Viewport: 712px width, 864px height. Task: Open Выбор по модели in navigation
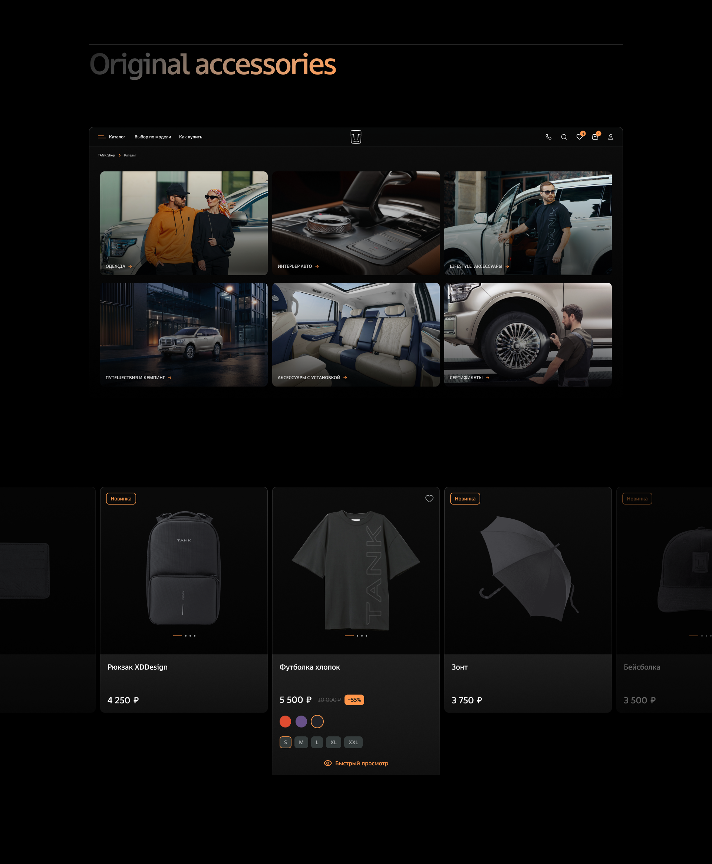tap(152, 137)
